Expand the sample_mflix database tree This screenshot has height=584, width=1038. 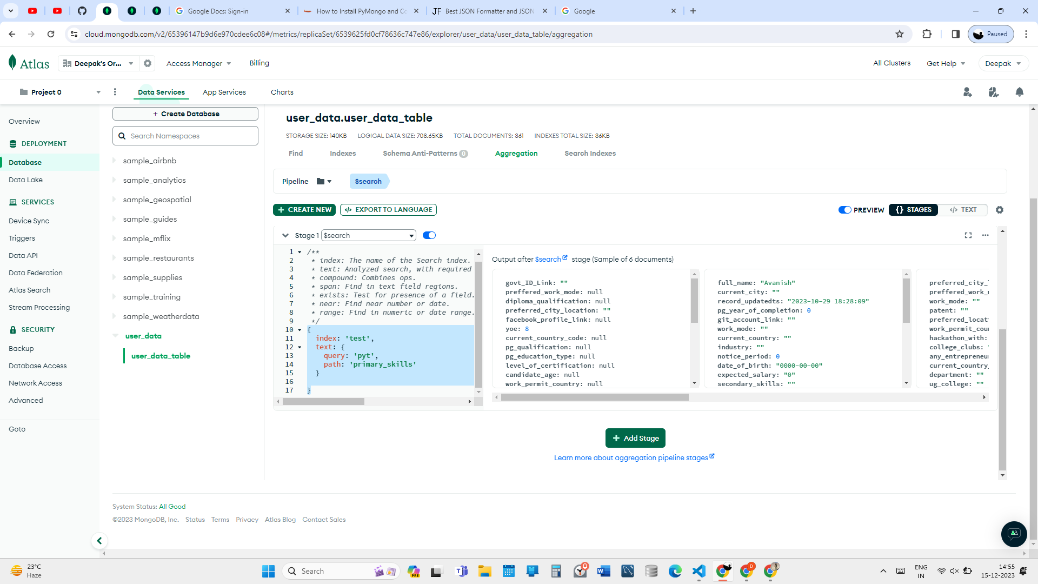(x=114, y=238)
